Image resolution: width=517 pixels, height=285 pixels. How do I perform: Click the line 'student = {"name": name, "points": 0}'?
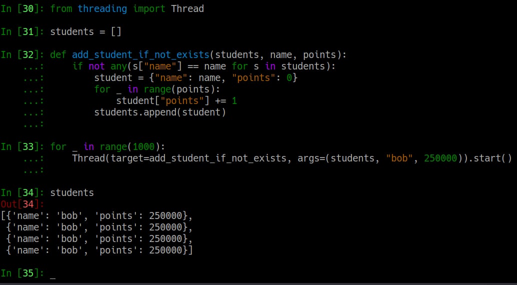click(x=196, y=78)
